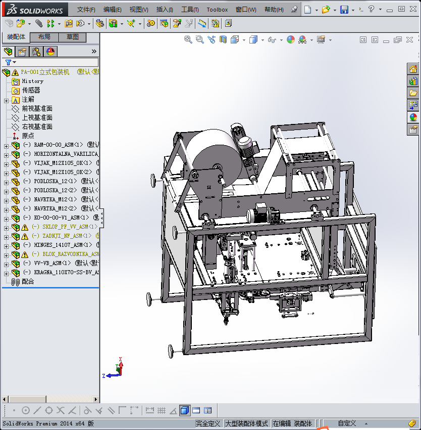Click the Save icon in the title toolbar
Screen dimensions: 421x430
pyautogui.click(x=344, y=10)
